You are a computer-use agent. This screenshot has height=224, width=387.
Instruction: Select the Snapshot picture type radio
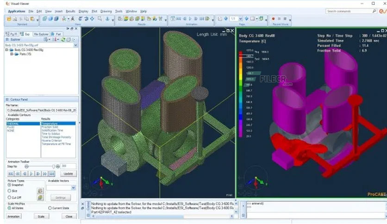point(9,185)
